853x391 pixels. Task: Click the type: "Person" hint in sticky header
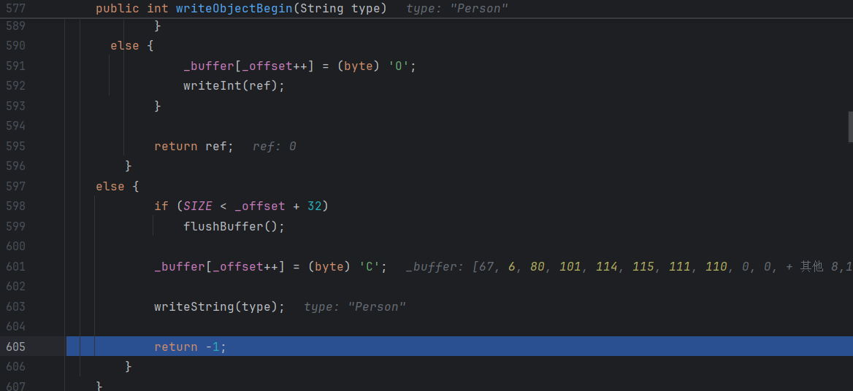(456, 9)
